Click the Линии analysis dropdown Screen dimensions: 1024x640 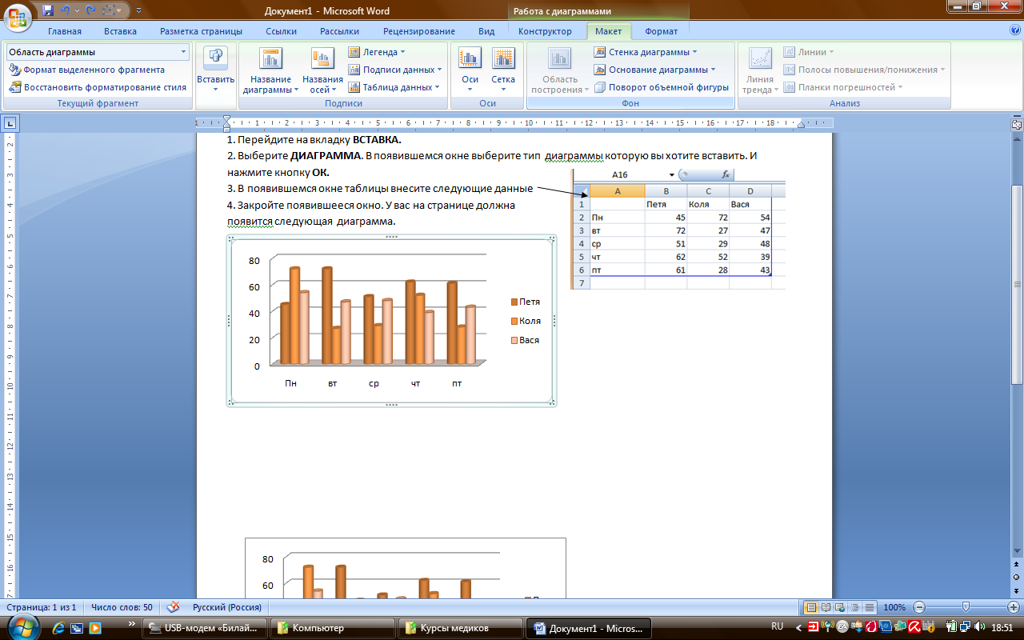click(x=809, y=52)
